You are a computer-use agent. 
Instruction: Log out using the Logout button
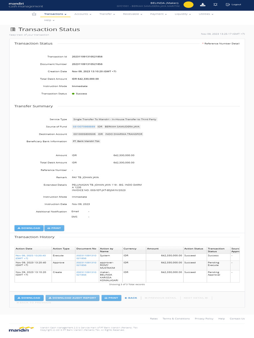233,5
